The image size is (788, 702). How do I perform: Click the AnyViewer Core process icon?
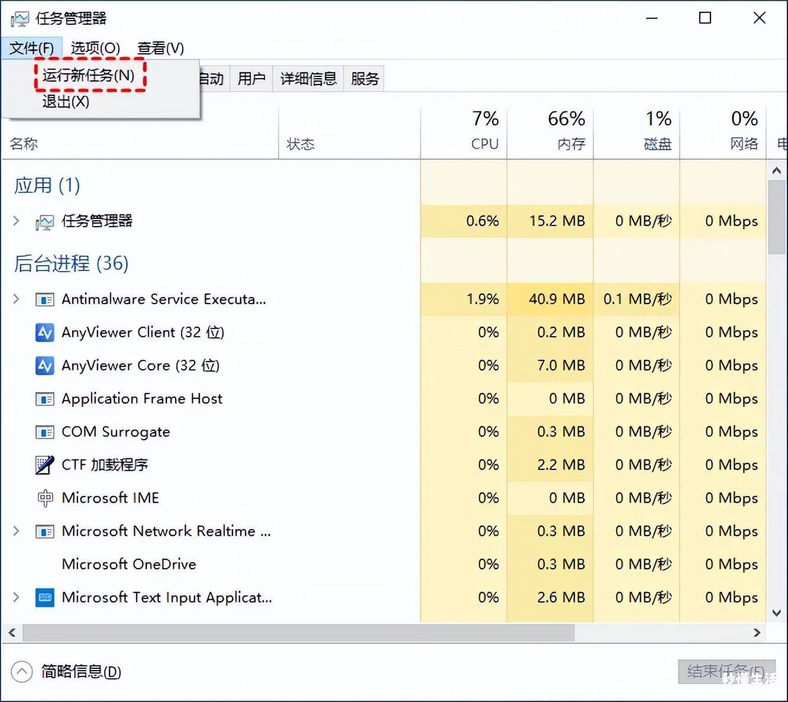pyautogui.click(x=45, y=366)
